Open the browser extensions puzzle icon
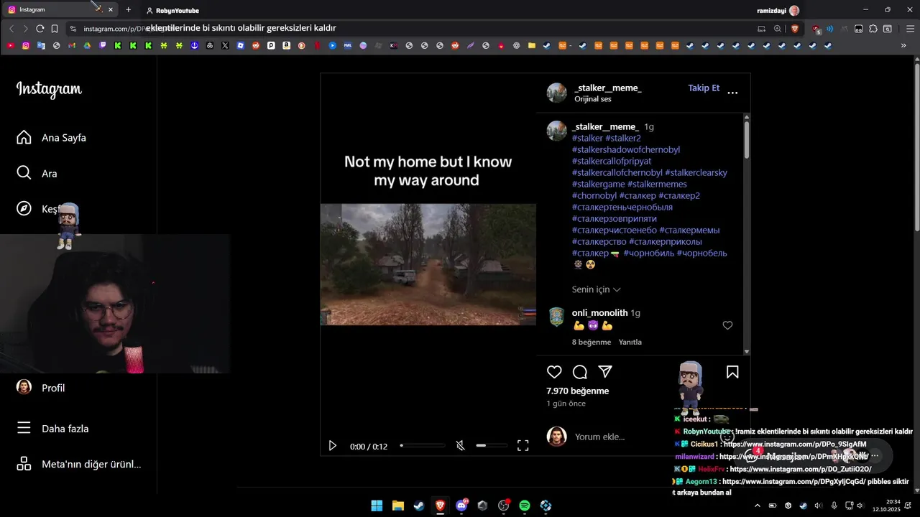This screenshot has width=920, height=517. (x=873, y=29)
